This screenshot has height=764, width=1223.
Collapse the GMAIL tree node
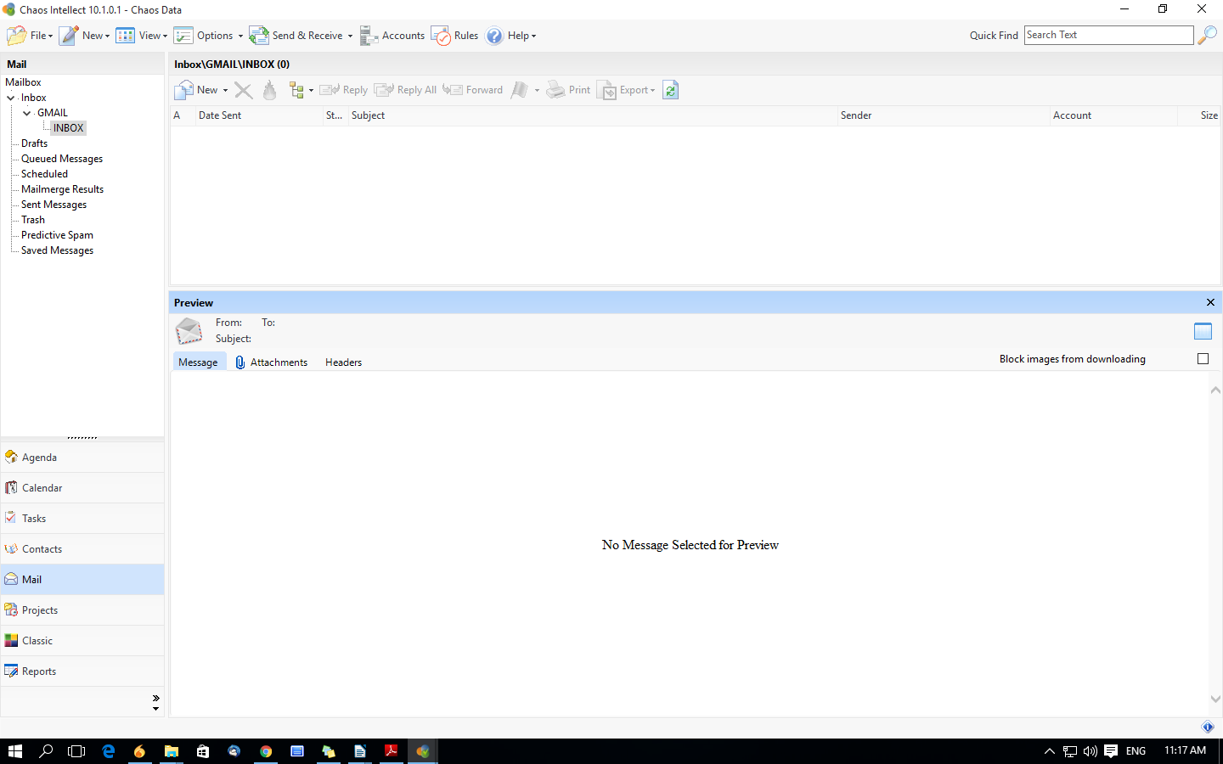click(x=27, y=114)
